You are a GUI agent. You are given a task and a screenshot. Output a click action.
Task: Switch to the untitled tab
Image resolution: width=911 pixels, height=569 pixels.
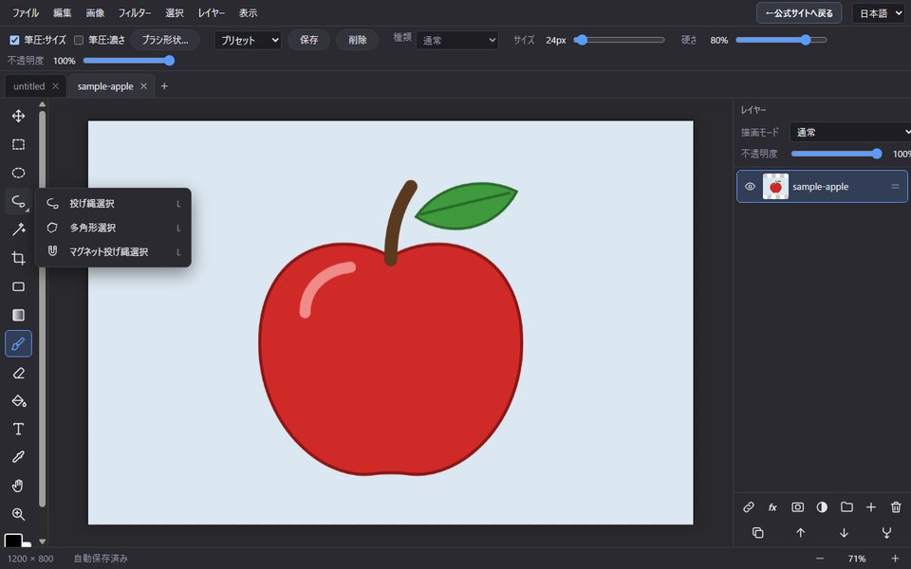pos(29,86)
